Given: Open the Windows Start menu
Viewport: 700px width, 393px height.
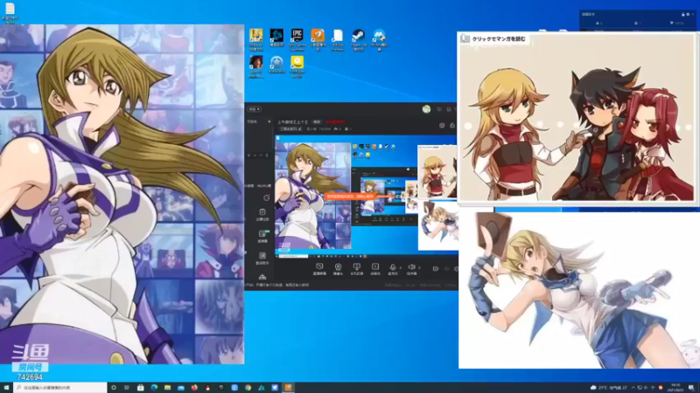Looking at the screenshot, I should [6, 388].
